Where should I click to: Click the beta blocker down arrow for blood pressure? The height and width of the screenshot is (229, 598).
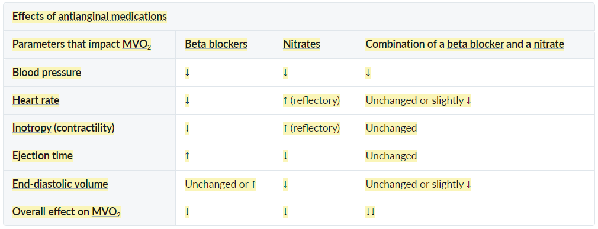coord(187,73)
